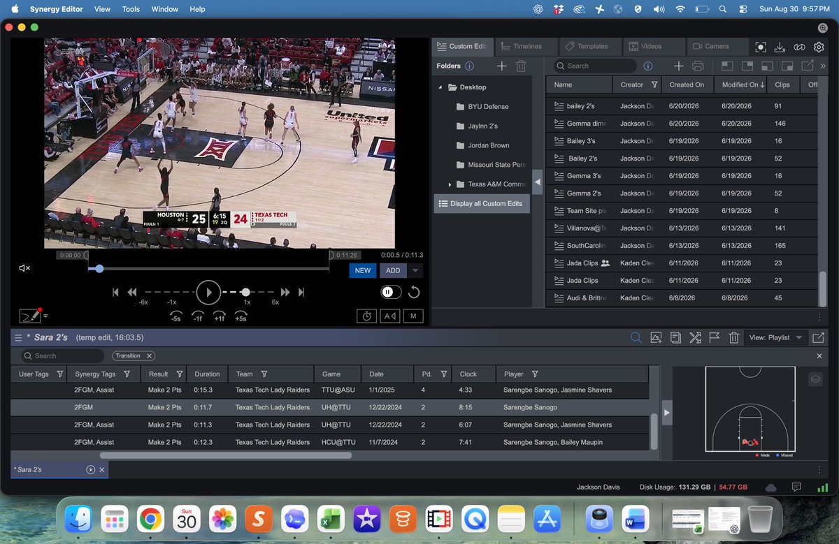Unmute the video using the speaker icon

[x=24, y=268]
